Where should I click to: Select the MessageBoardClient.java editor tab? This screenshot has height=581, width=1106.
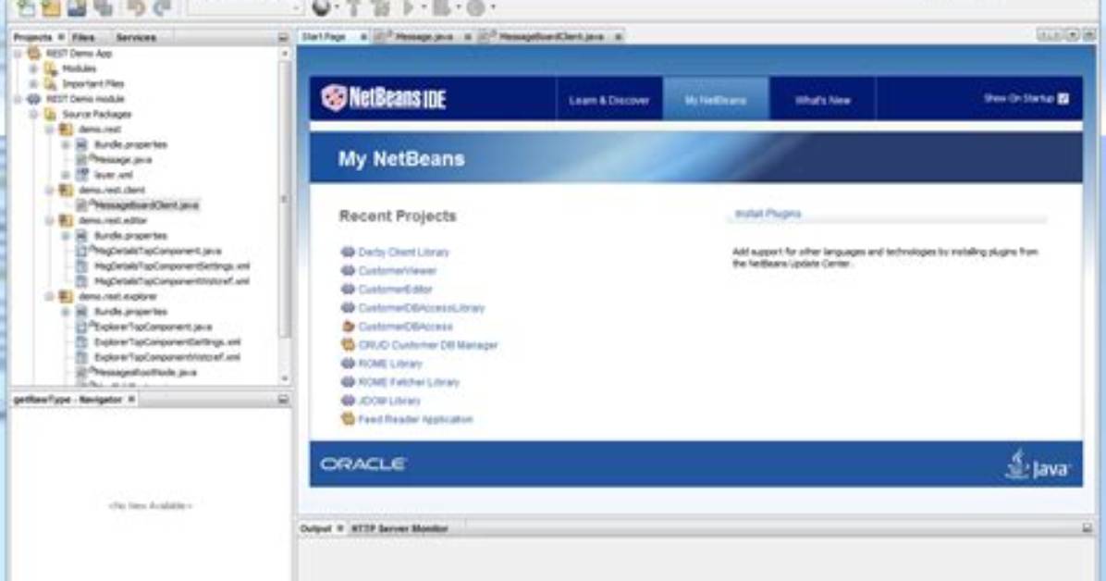coord(551,37)
